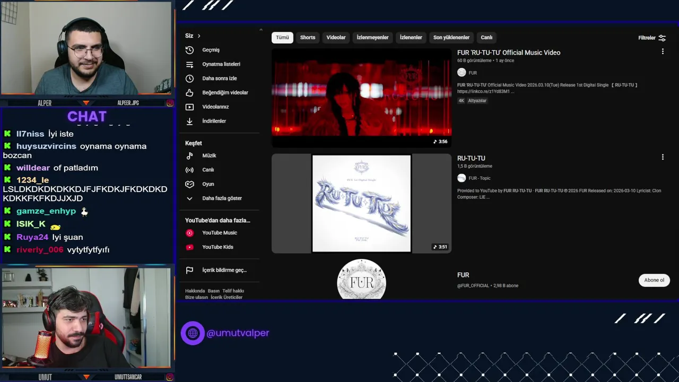Image resolution: width=679 pixels, height=382 pixels.
Task: Click the @umutvalper handle text
Action: pos(238,333)
